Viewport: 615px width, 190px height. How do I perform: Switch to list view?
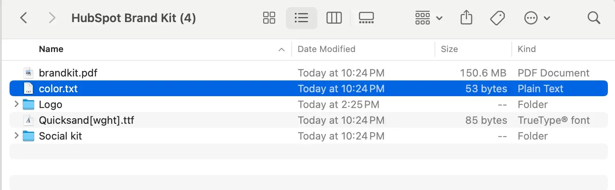[x=301, y=18]
